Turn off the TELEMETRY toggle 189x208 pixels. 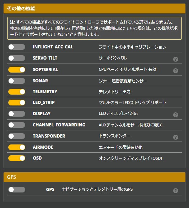(x=17, y=92)
